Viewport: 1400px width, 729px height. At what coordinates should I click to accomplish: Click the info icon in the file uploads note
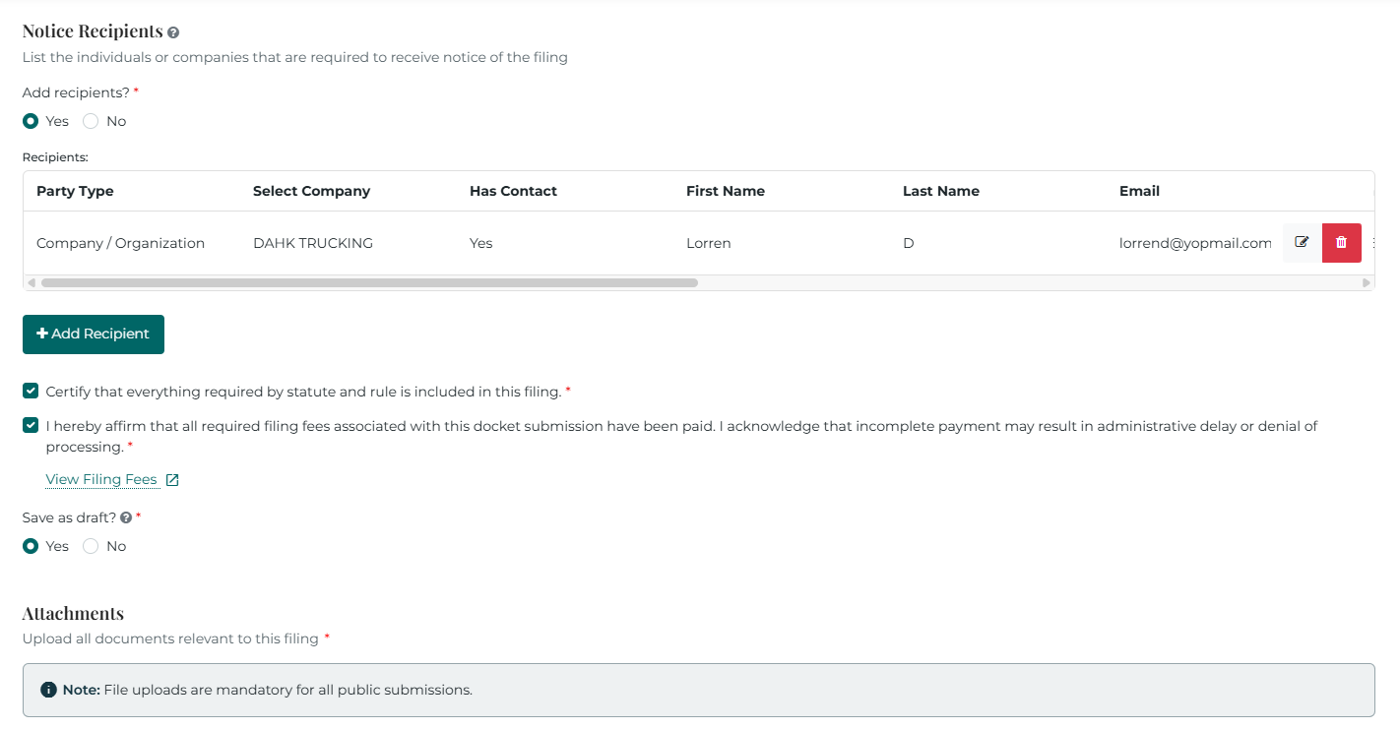coord(48,689)
